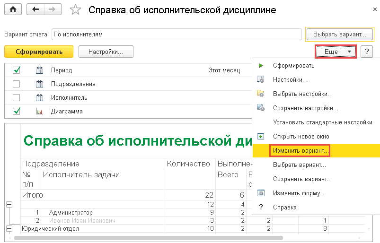Select the Администратор row in the report

(x=71, y=212)
